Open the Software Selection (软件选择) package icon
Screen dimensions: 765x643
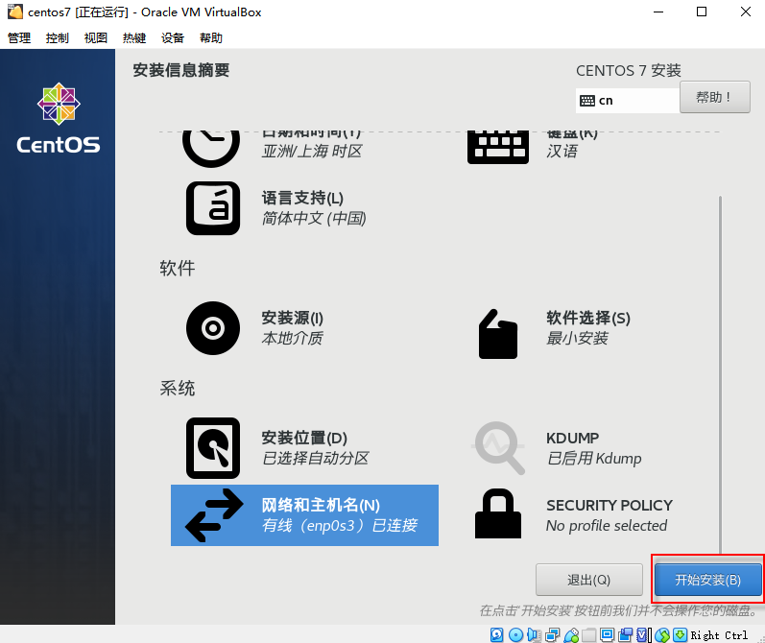[497, 334]
